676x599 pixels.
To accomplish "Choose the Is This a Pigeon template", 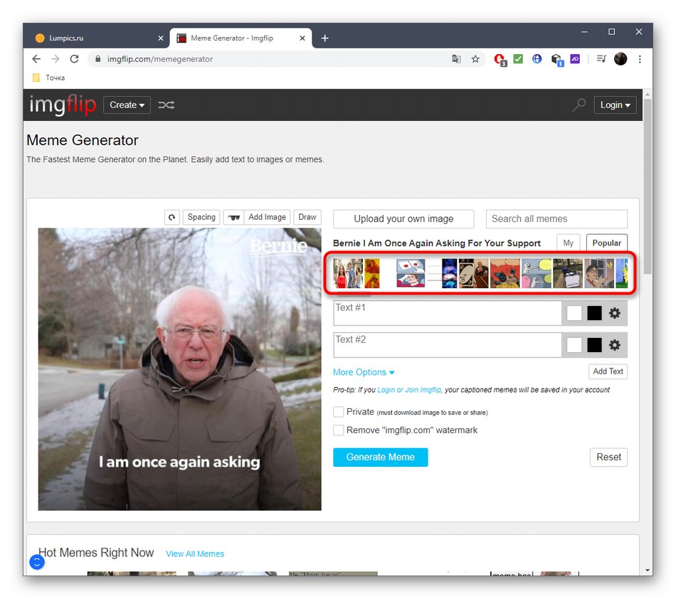I will (x=599, y=273).
